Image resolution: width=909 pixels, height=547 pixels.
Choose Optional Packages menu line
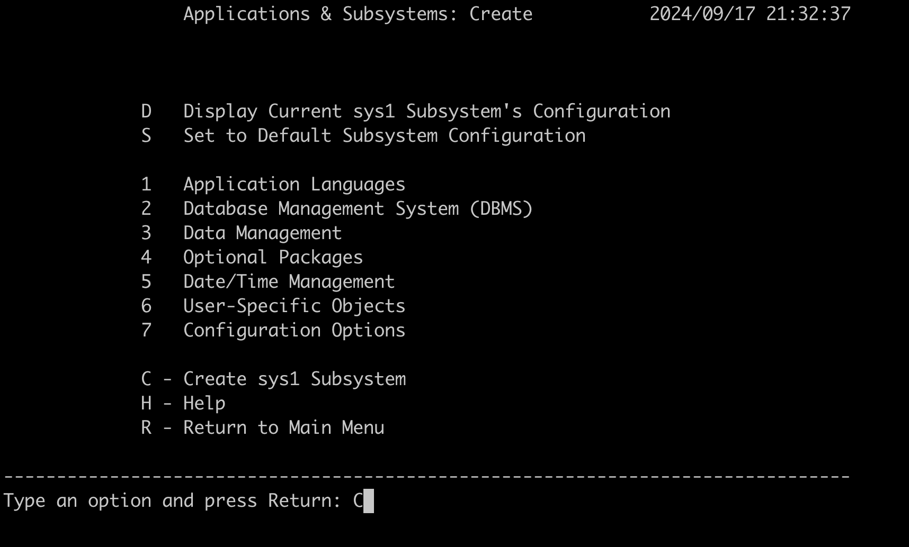252,257
